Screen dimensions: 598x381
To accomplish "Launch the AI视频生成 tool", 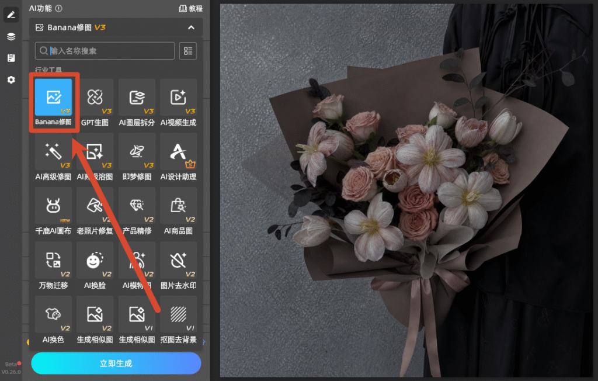I will (179, 98).
